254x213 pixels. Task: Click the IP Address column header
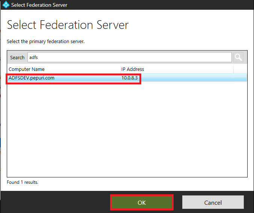point(177,69)
